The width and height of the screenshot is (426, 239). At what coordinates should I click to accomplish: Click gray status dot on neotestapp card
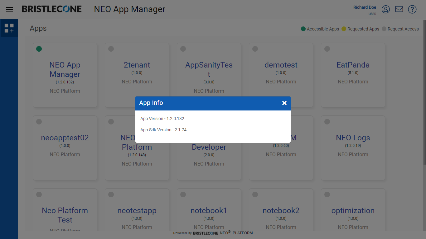[x=111, y=194]
